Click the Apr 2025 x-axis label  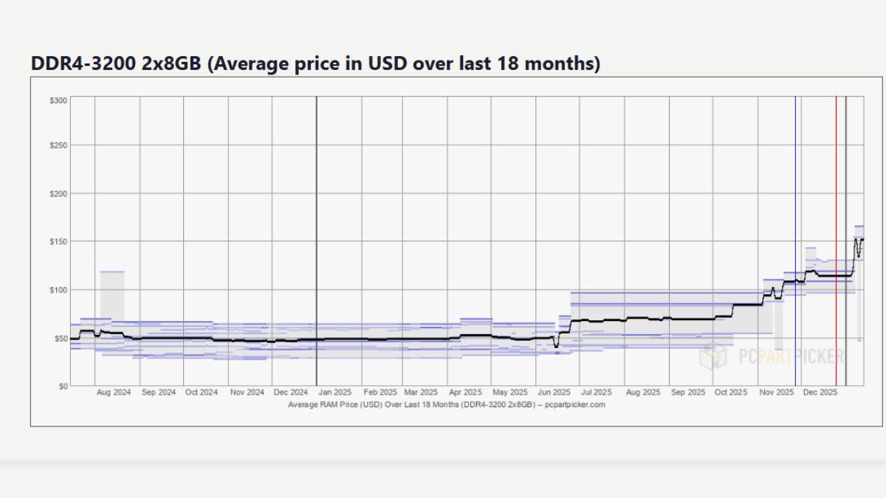point(466,392)
